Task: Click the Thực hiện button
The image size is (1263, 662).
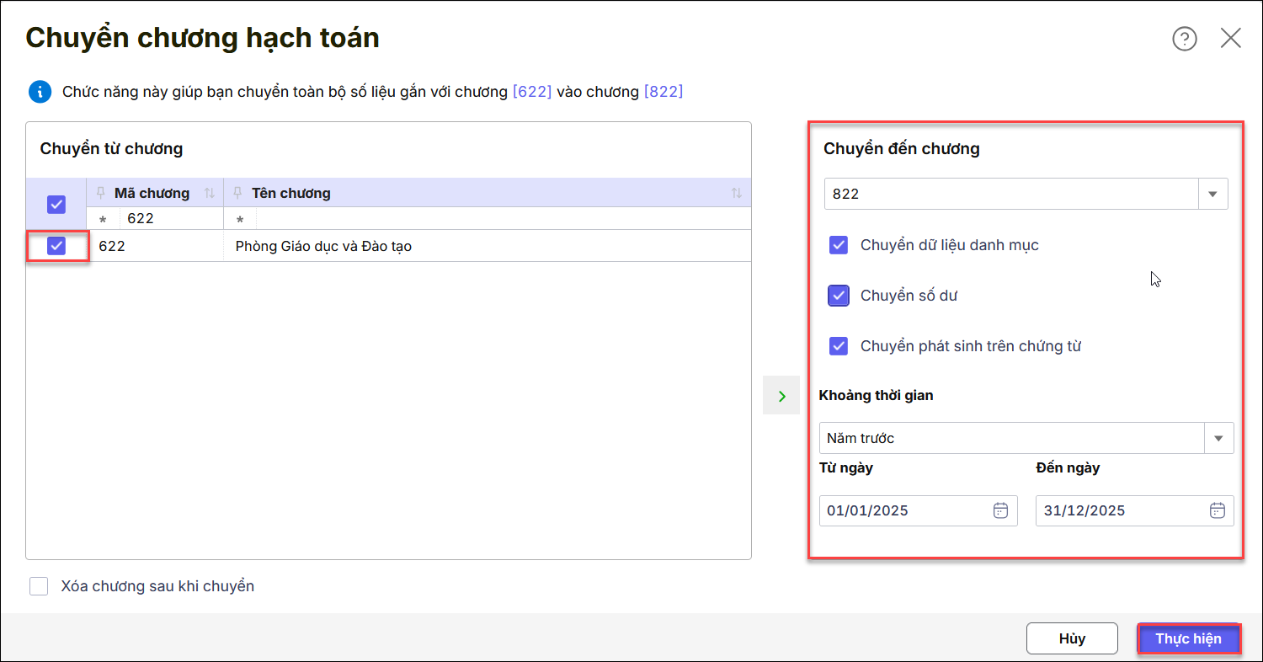Action: coord(1188,638)
